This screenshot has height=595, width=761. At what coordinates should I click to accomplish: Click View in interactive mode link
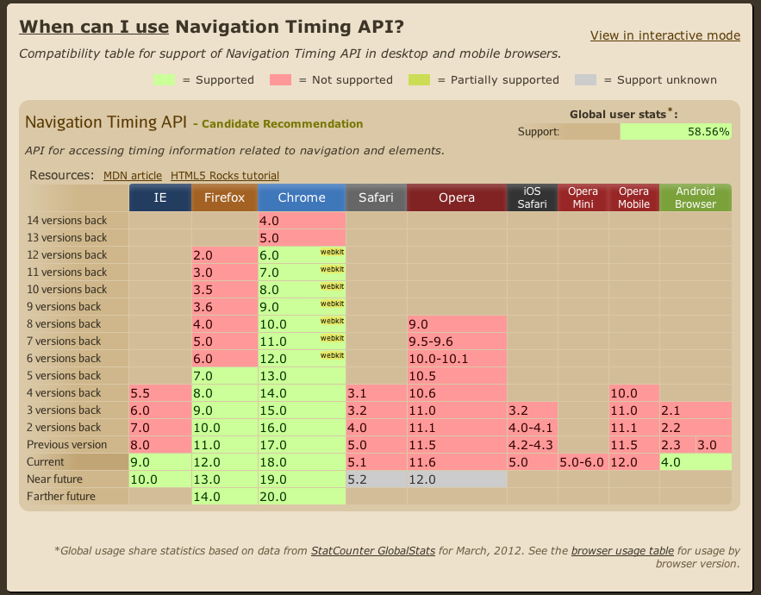pyautogui.click(x=664, y=35)
